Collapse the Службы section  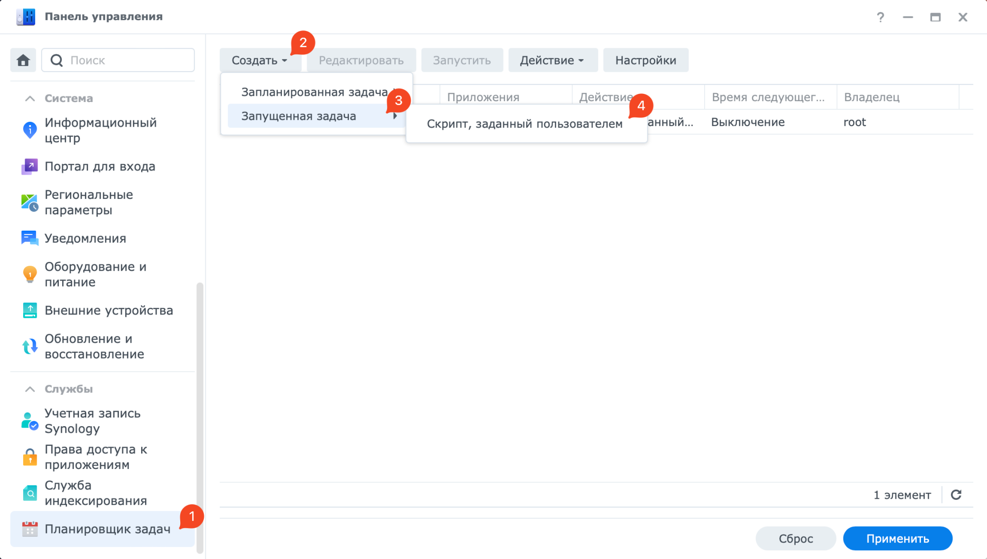[x=30, y=389]
